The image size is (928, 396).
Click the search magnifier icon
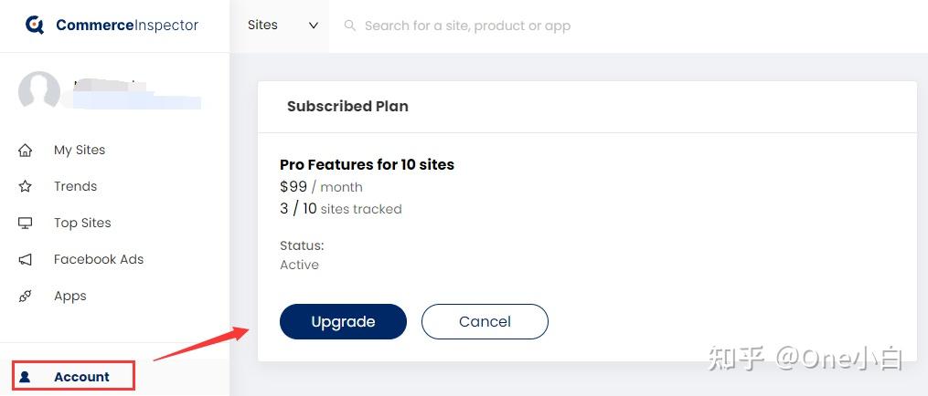point(350,26)
